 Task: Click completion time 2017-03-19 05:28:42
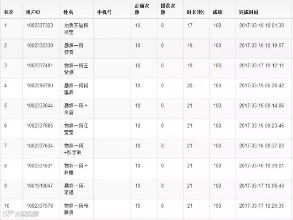261,86
